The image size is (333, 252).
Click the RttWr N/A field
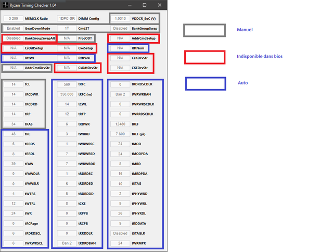tap(14, 58)
